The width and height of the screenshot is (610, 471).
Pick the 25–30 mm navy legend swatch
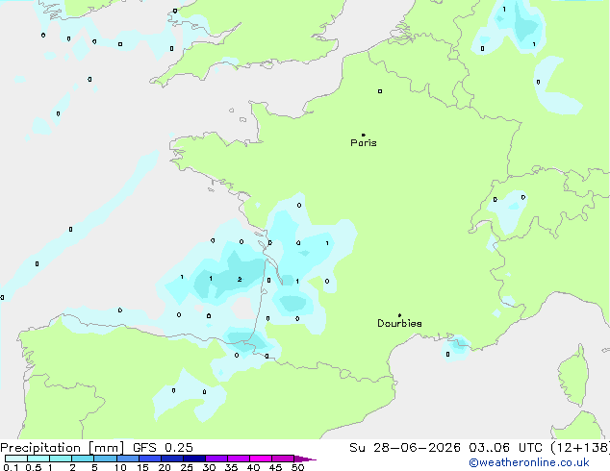pyautogui.click(x=193, y=459)
